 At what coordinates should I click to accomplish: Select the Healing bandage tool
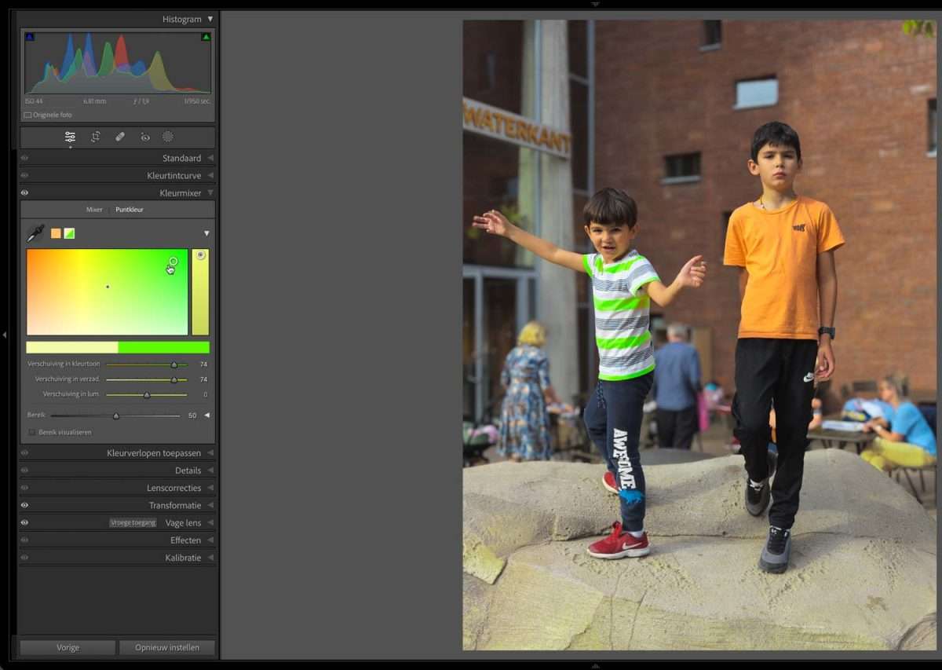(x=120, y=137)
